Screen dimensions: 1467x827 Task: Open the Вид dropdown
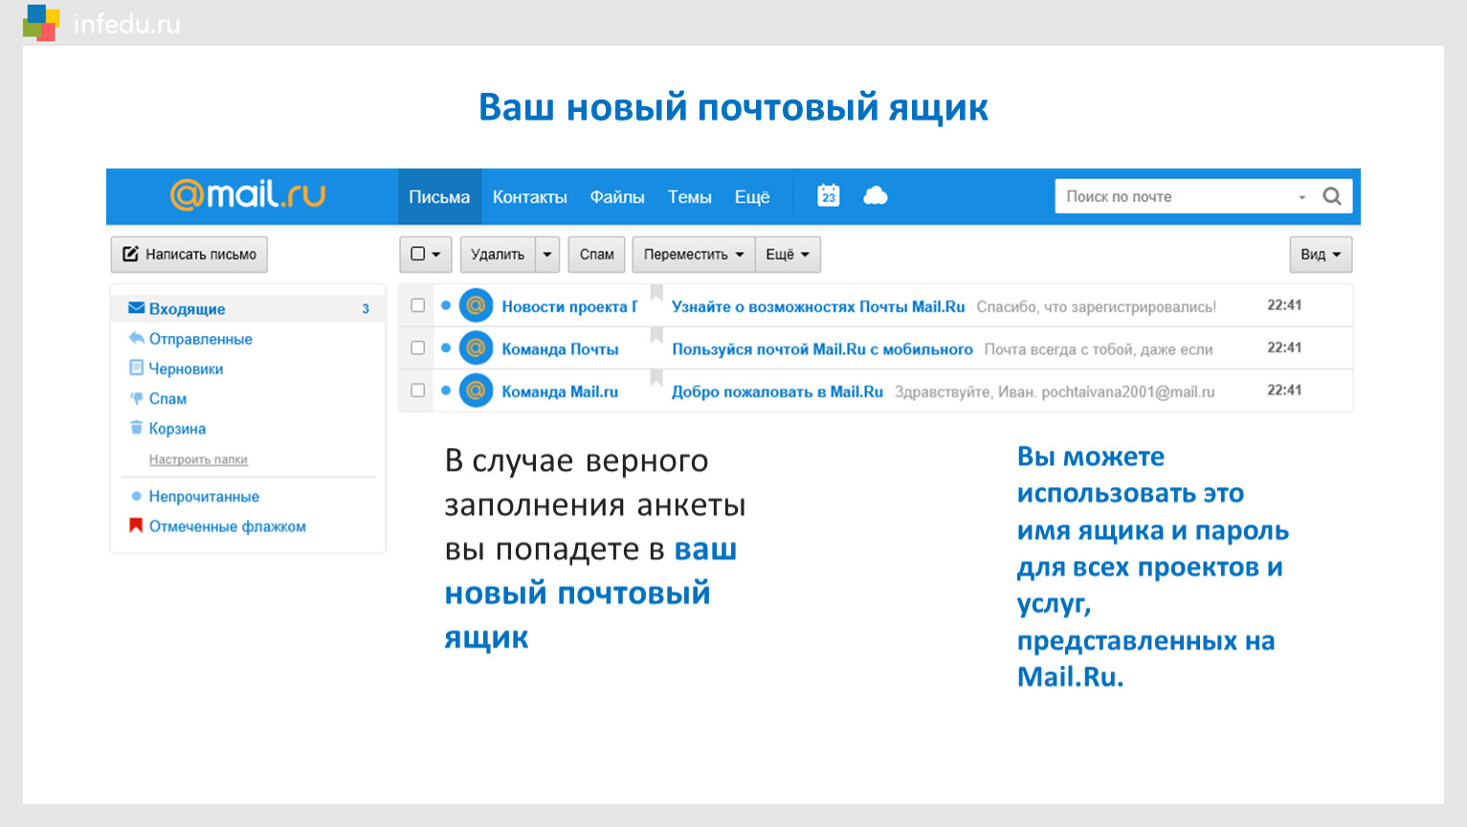click(x=1321, y=255)
